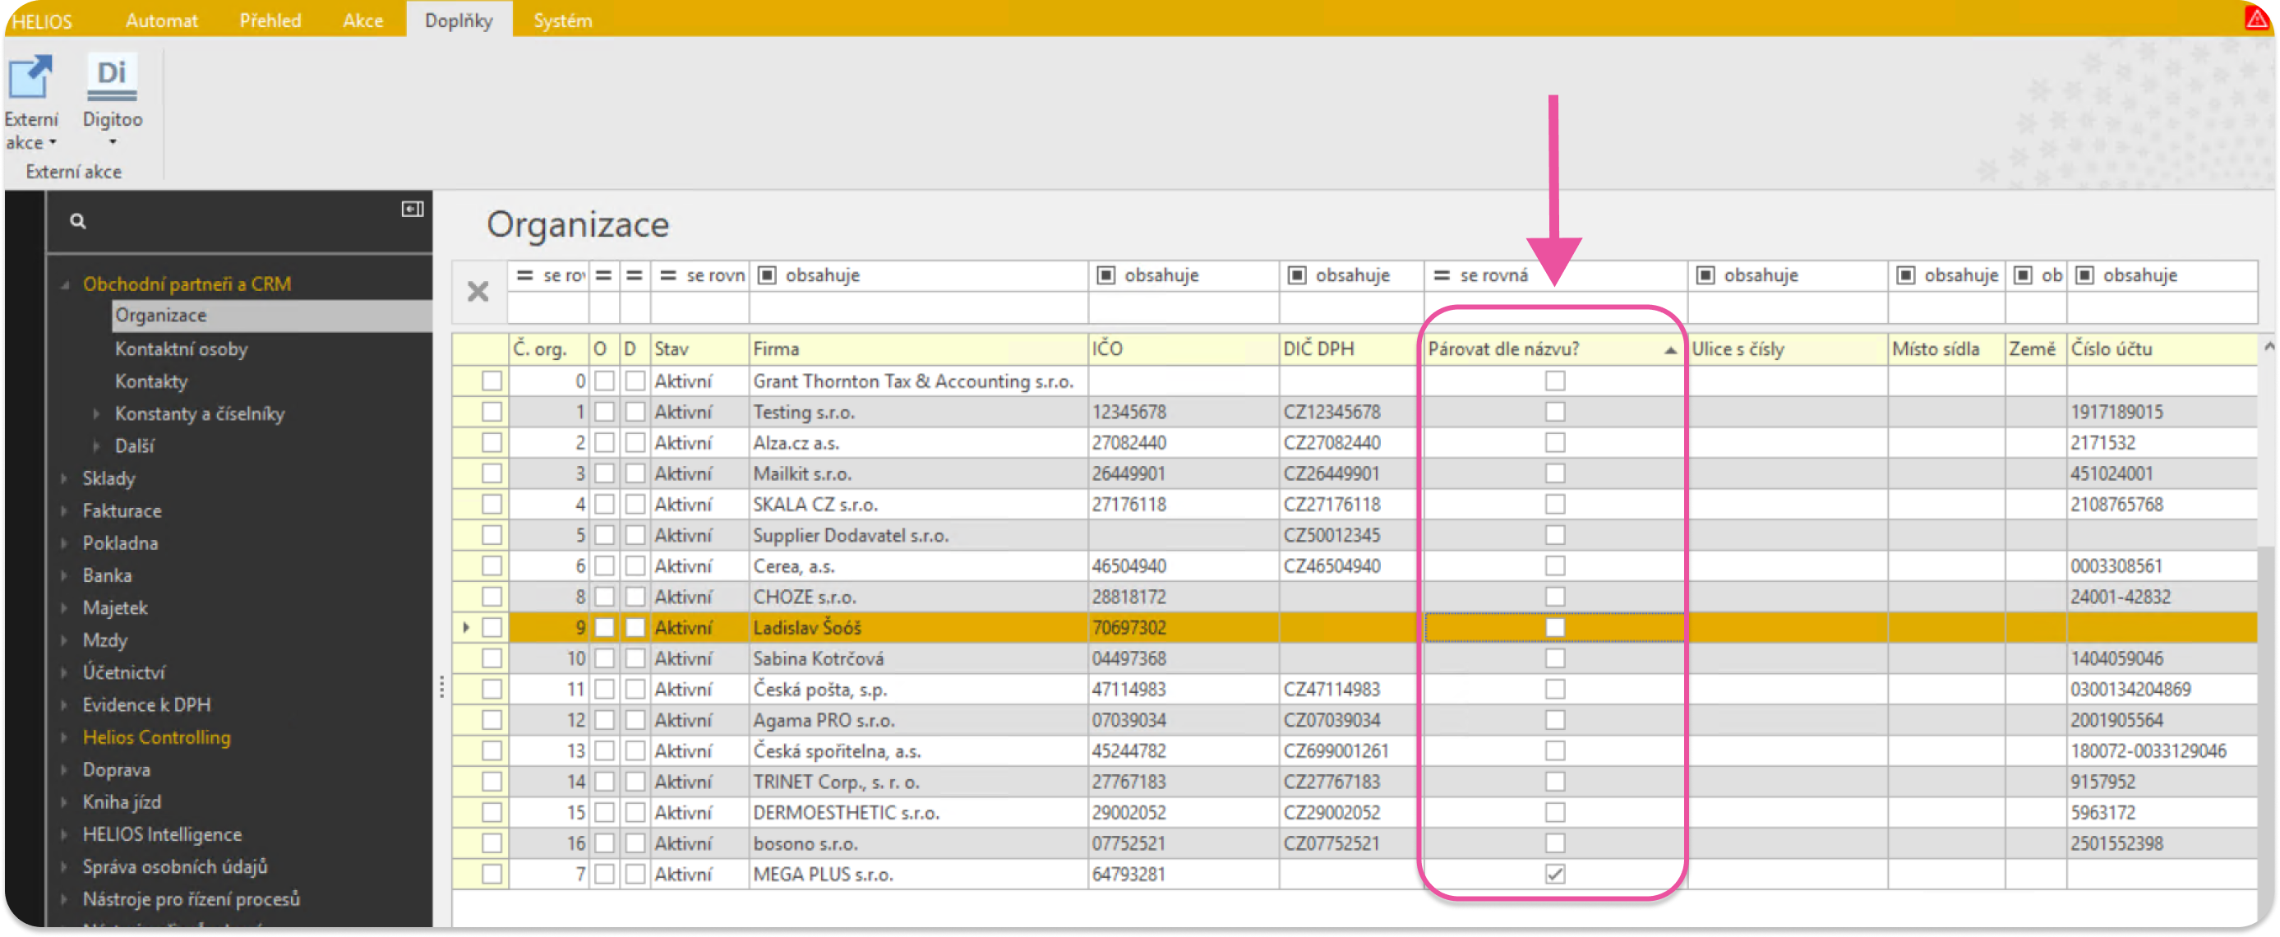Click the red warning icon in the top corner

2256,18
